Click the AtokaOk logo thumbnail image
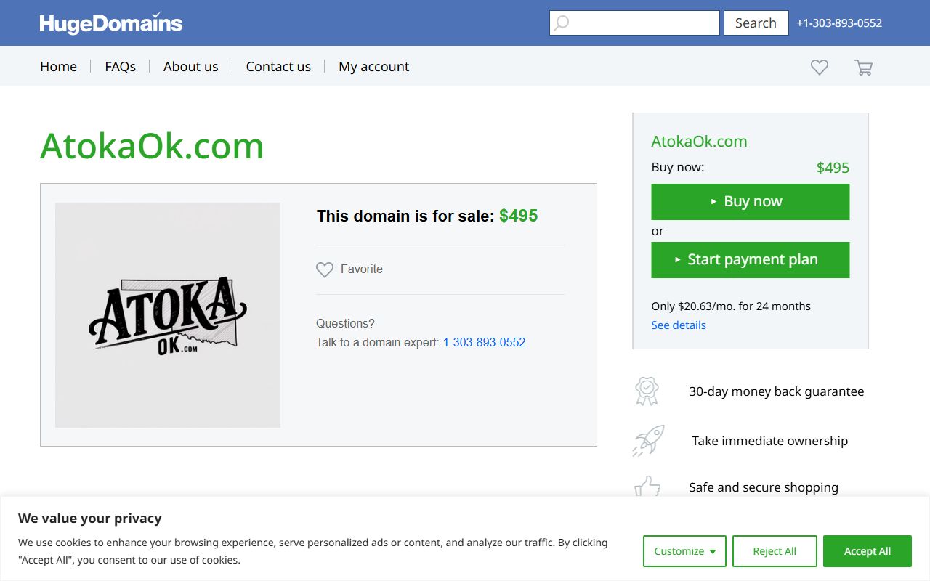This screenshot has width=930, height=581. pyautogui.click(x=168, y=315)
